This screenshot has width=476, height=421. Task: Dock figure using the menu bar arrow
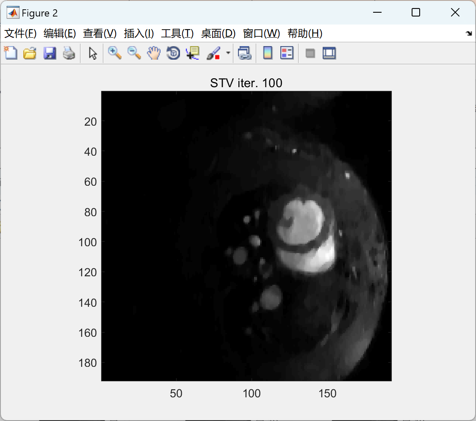(469, 33)
